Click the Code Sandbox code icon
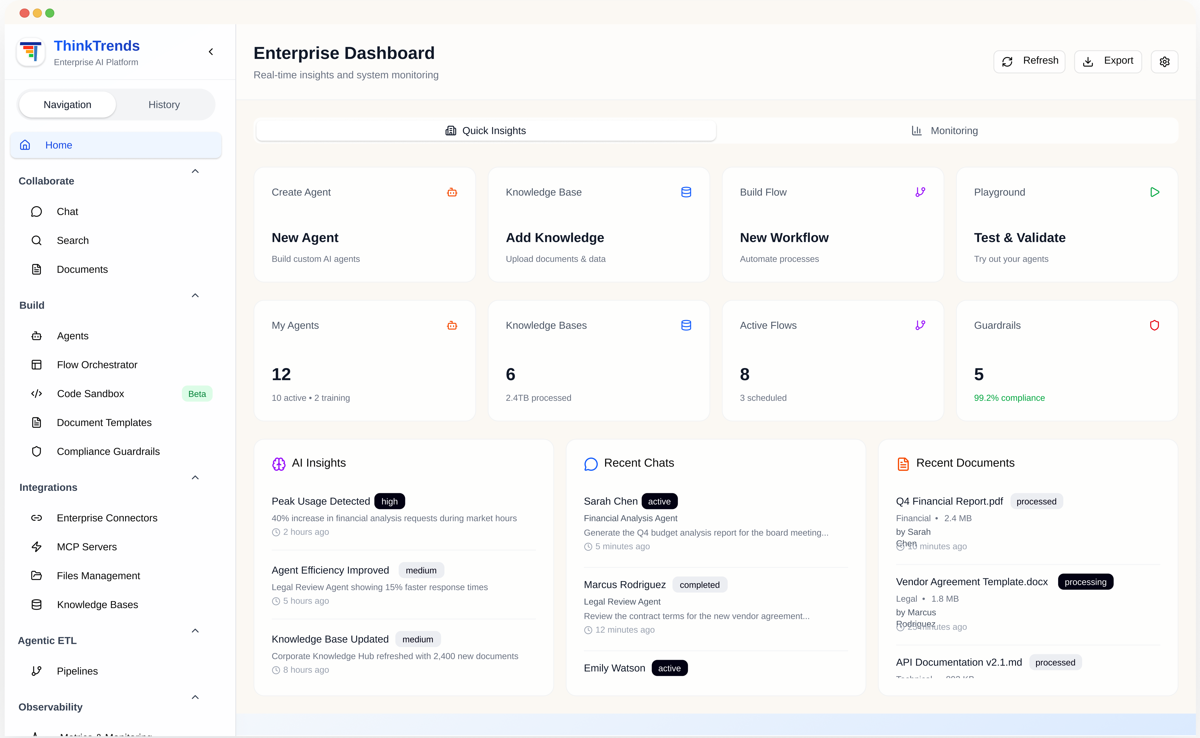 tap(37, 393)
